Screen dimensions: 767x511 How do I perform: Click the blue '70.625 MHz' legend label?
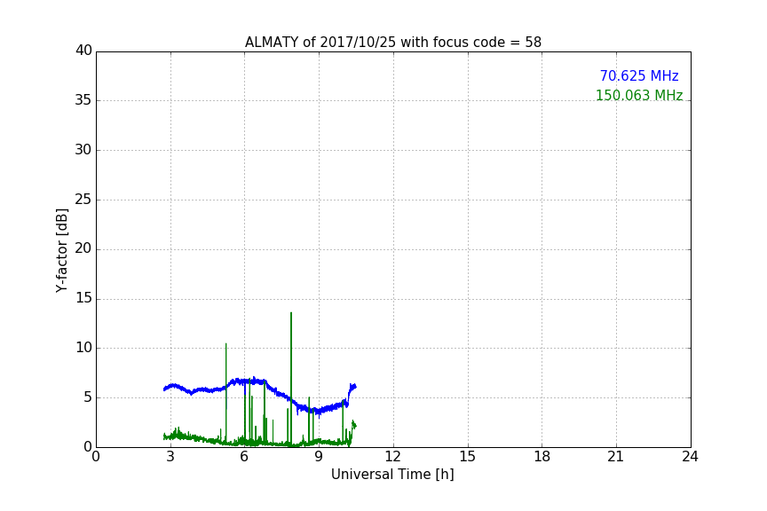pyautogui.click(x=639, y=76)
